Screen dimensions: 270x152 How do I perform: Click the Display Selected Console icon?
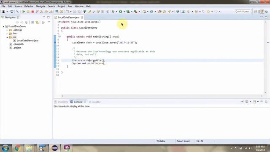[247, 102]
